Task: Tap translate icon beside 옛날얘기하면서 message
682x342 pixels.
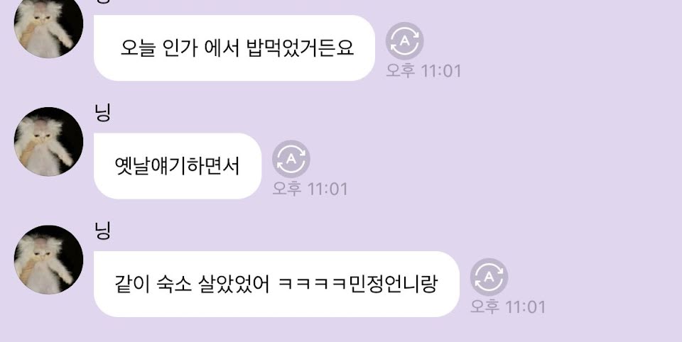Action: click(x=291, y=159)
